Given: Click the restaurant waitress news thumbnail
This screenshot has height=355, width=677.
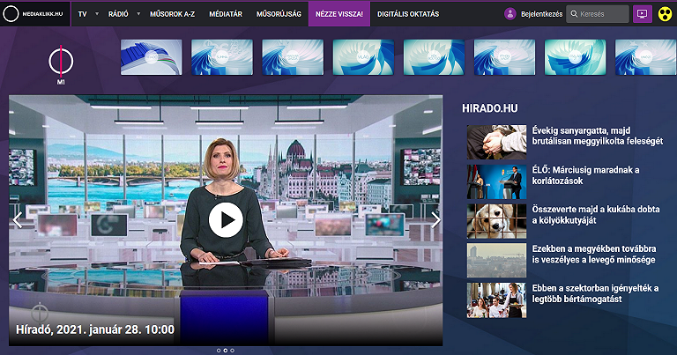Looking at the screenshot, I should (496, 300).
